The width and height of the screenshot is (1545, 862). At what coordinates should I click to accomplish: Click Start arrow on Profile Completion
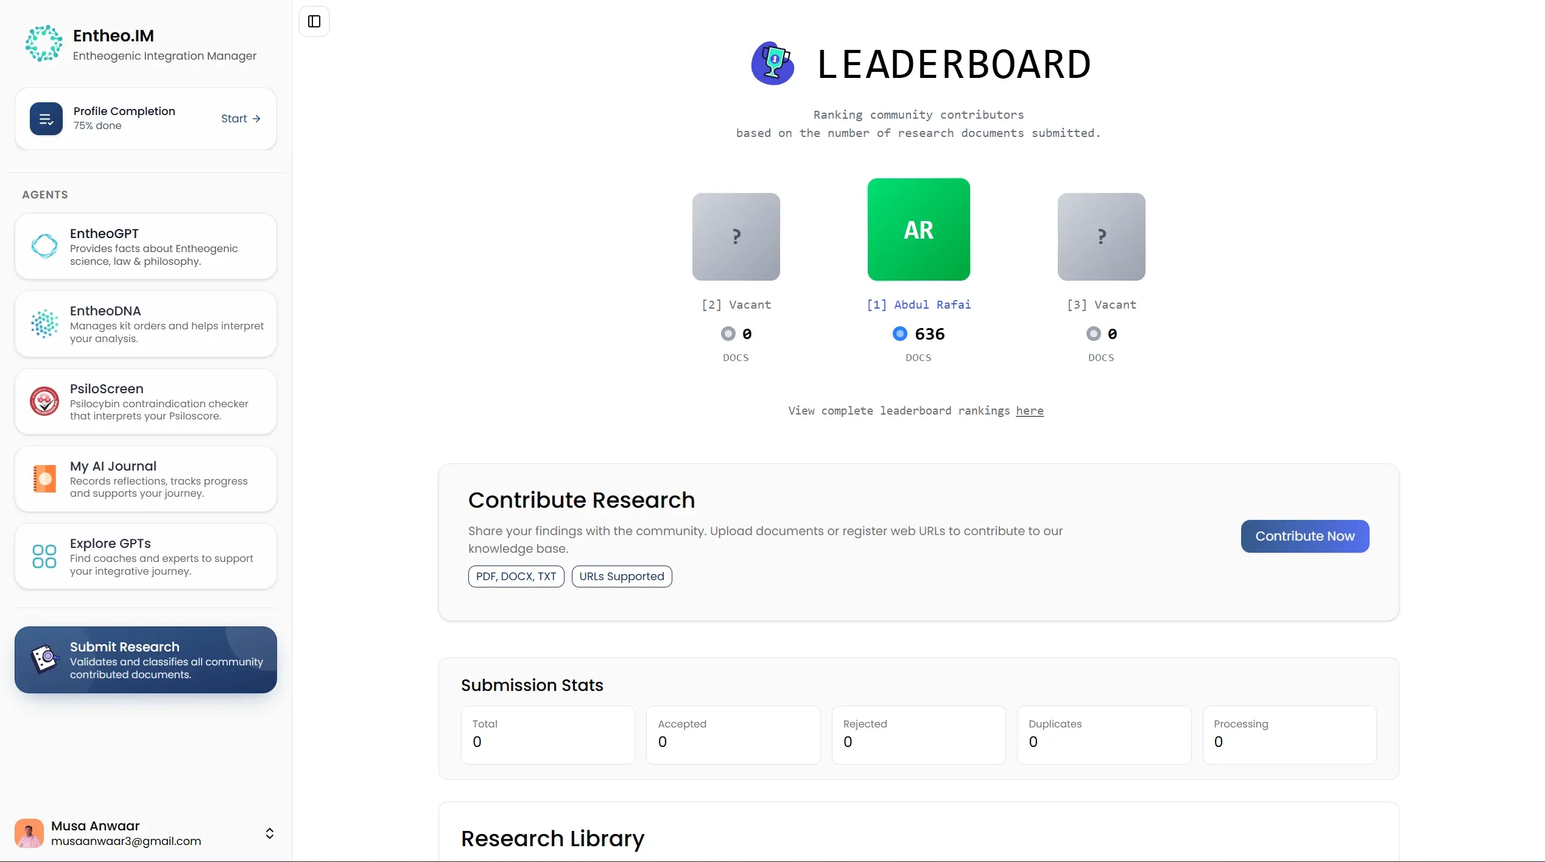(241, 119)
